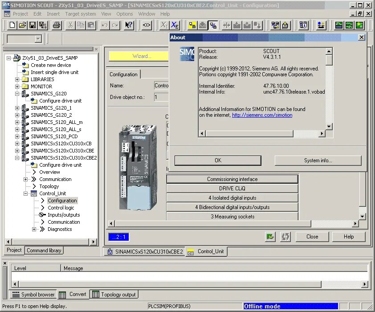Click the System info... button
375x312 pixels.
(x=318, y=160)
